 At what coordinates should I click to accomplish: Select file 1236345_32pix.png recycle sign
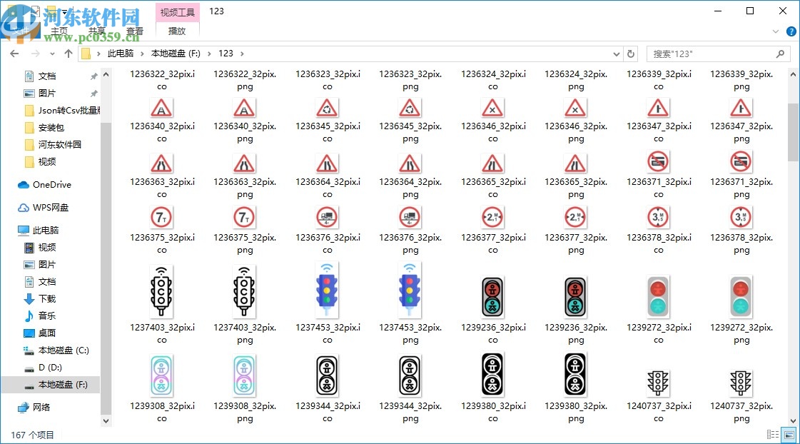(410, 121)
